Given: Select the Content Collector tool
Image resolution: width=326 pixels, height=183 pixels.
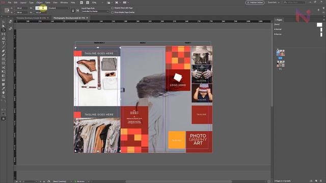Looking at the screenshot, I should pyautogui.click(x=4, y=39).
